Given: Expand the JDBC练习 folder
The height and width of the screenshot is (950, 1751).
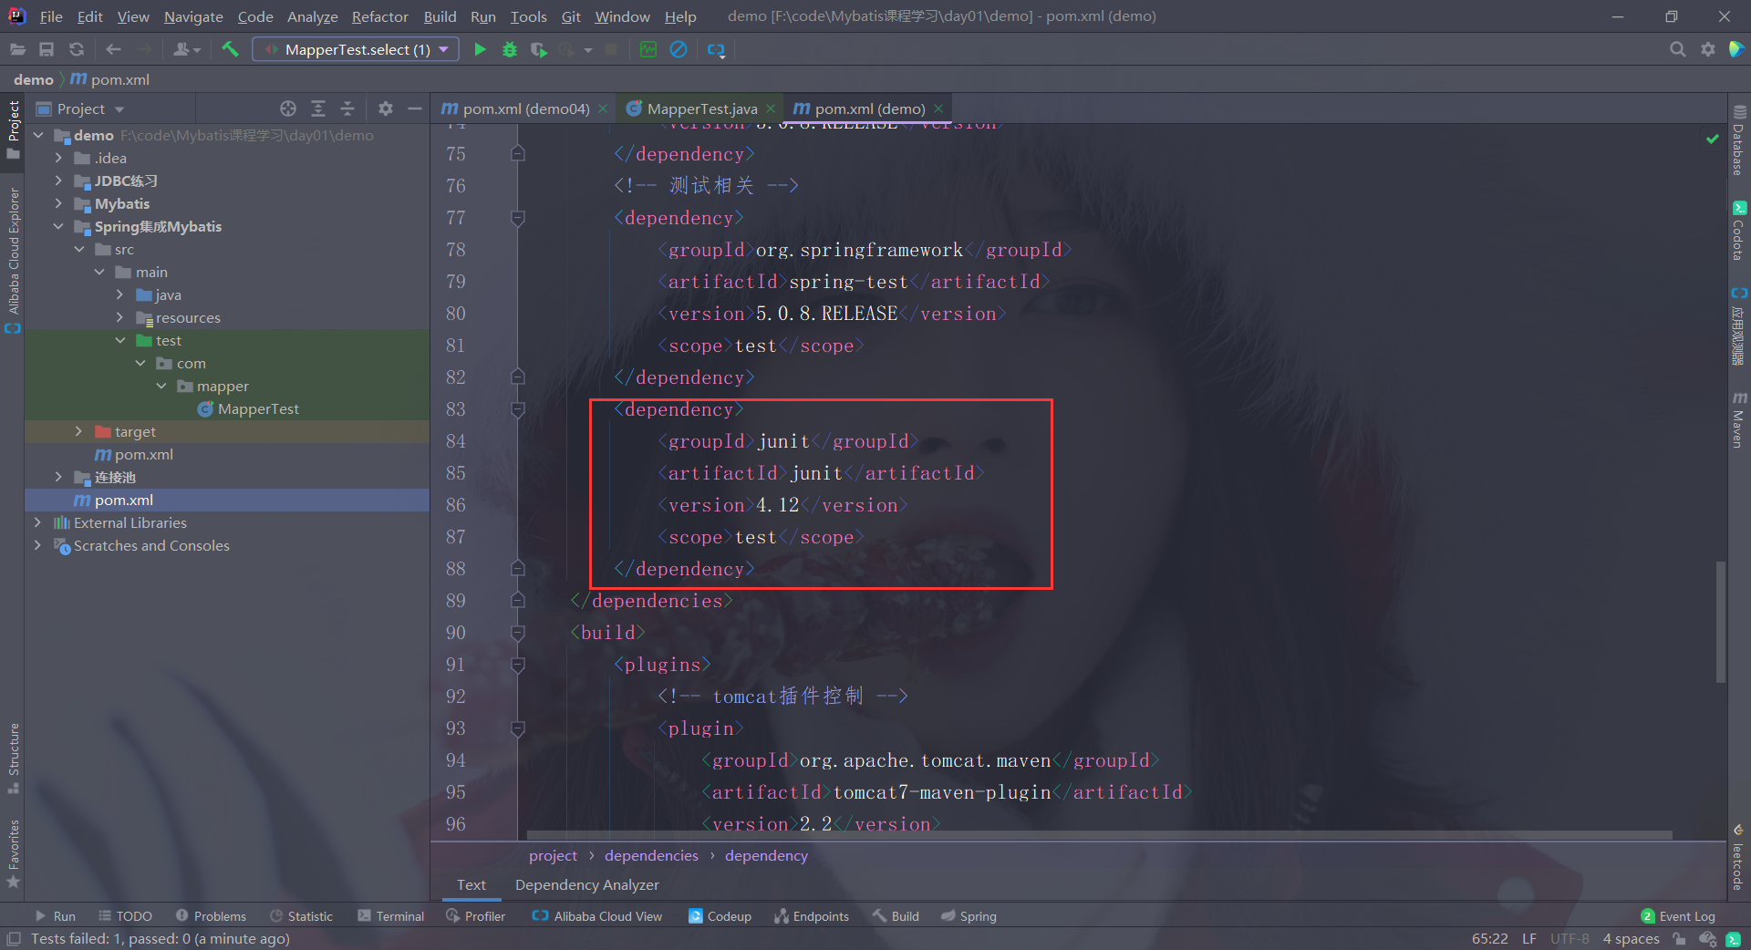Looking at the screenshot, I should [x=58, y=181].
